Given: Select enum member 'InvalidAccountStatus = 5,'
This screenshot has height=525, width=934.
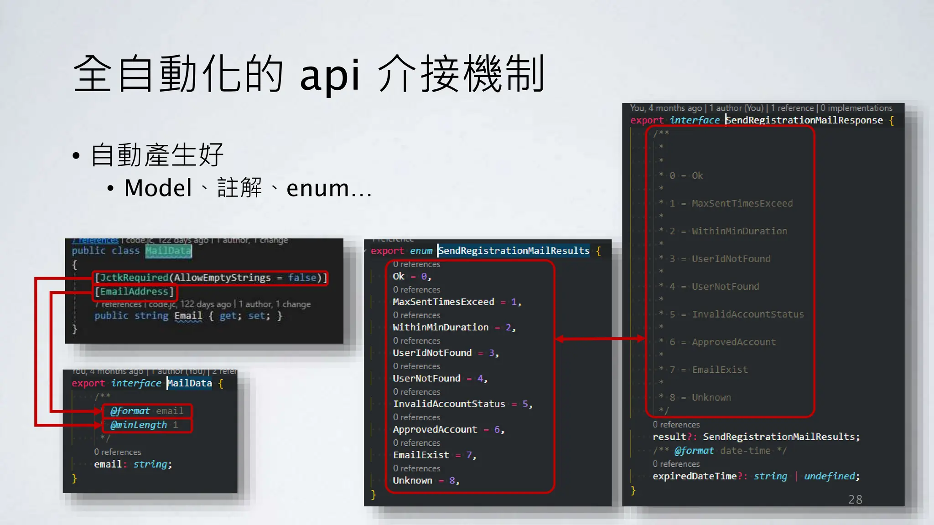Looking at the screenshot, I should (462, 404).
